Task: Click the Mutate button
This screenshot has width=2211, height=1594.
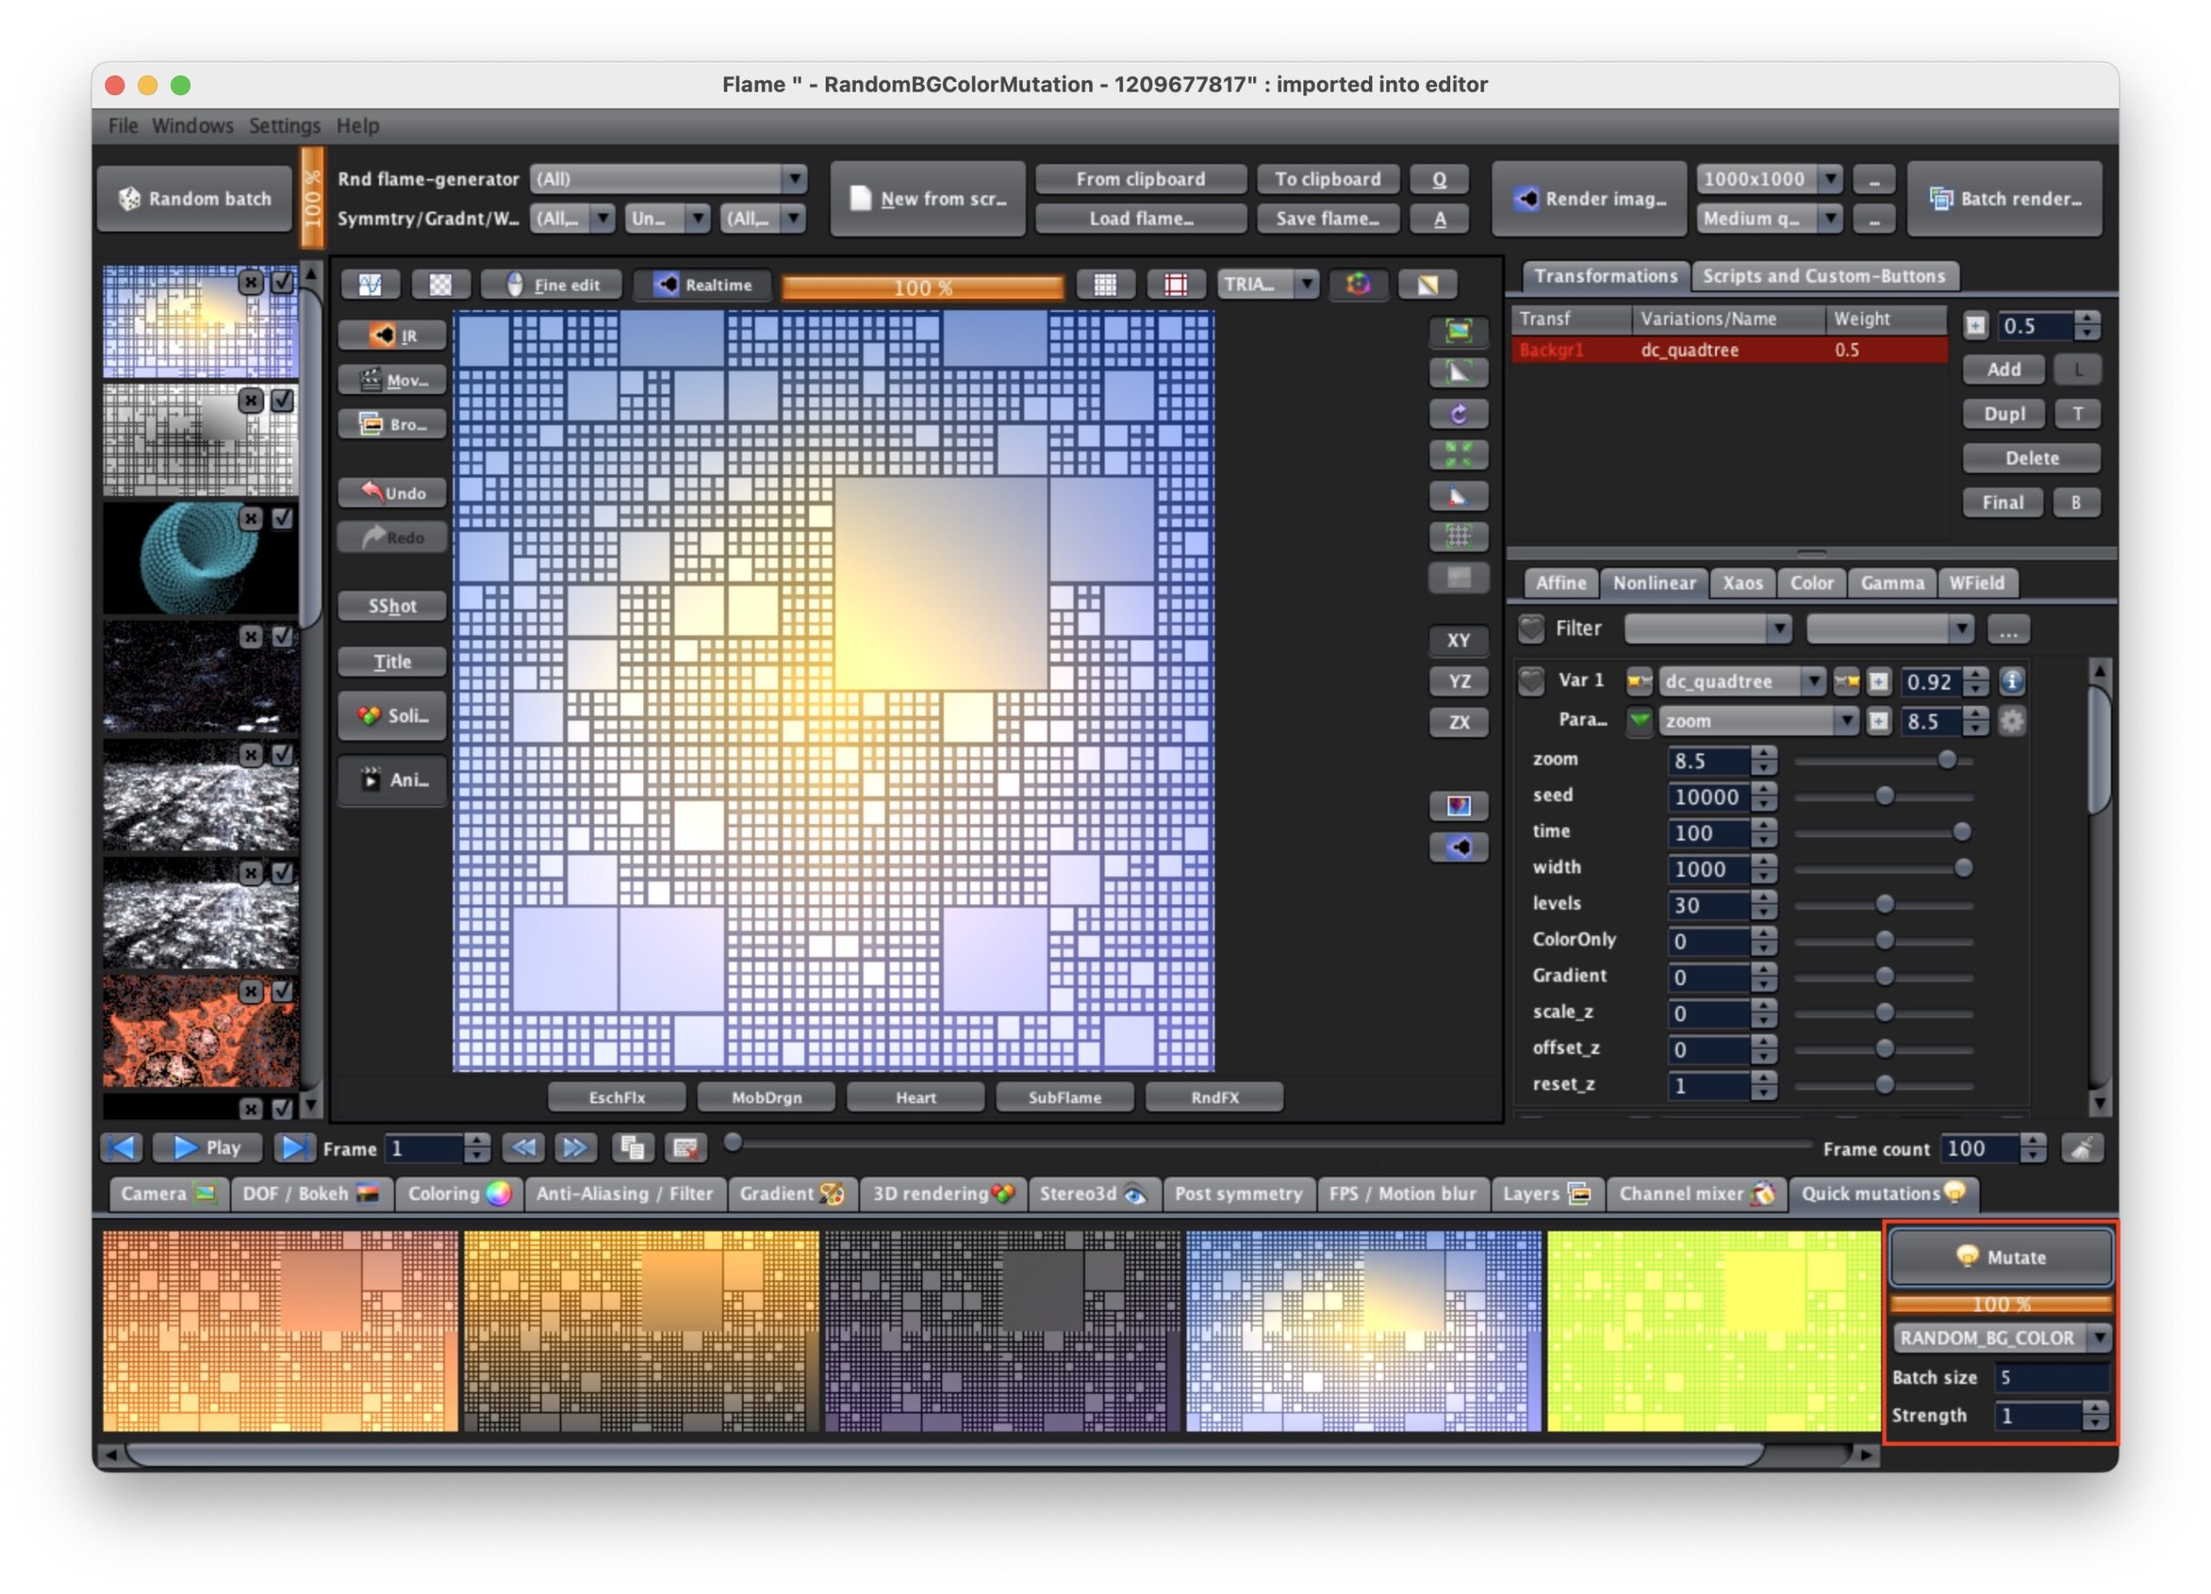Action: coord(2000,1257)
